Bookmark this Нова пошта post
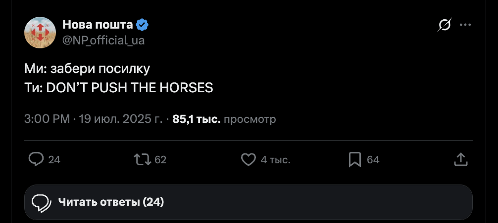The width and height of the screenshot is (498, 223). (x=355, y=159)
